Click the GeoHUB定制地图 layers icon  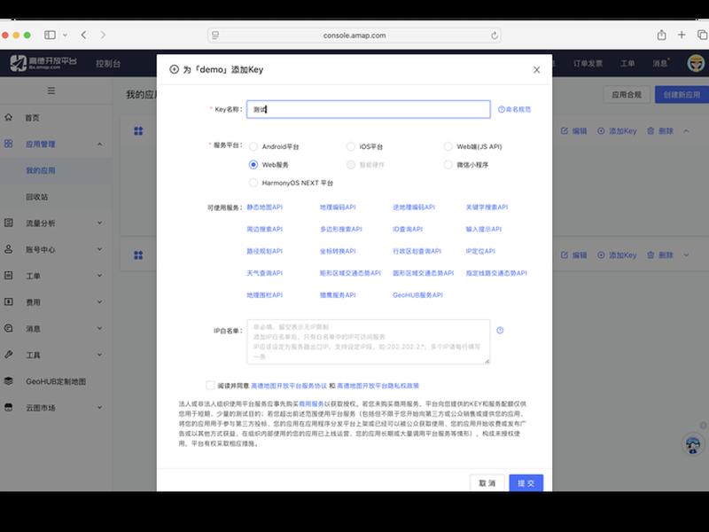(x=9, y=381)
